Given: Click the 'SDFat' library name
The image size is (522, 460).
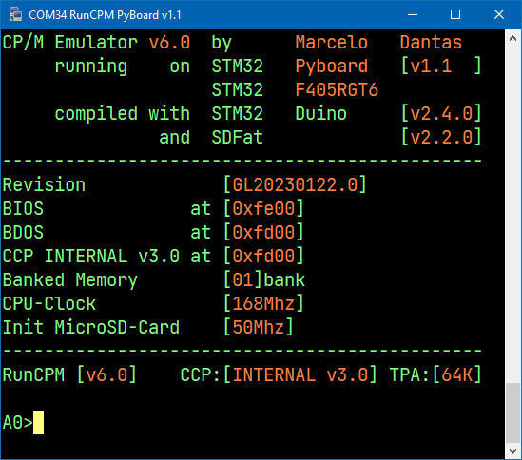Looking at the screenshot, I should (x=238, y=137).
